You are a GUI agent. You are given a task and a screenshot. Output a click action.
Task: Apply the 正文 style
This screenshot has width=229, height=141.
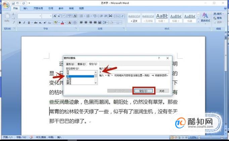point(134,18)
